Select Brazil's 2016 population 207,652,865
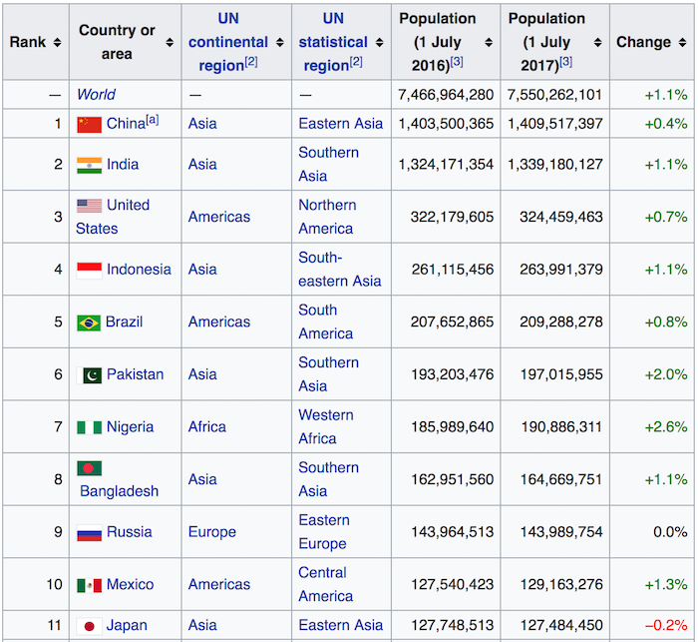 [452, 321]
